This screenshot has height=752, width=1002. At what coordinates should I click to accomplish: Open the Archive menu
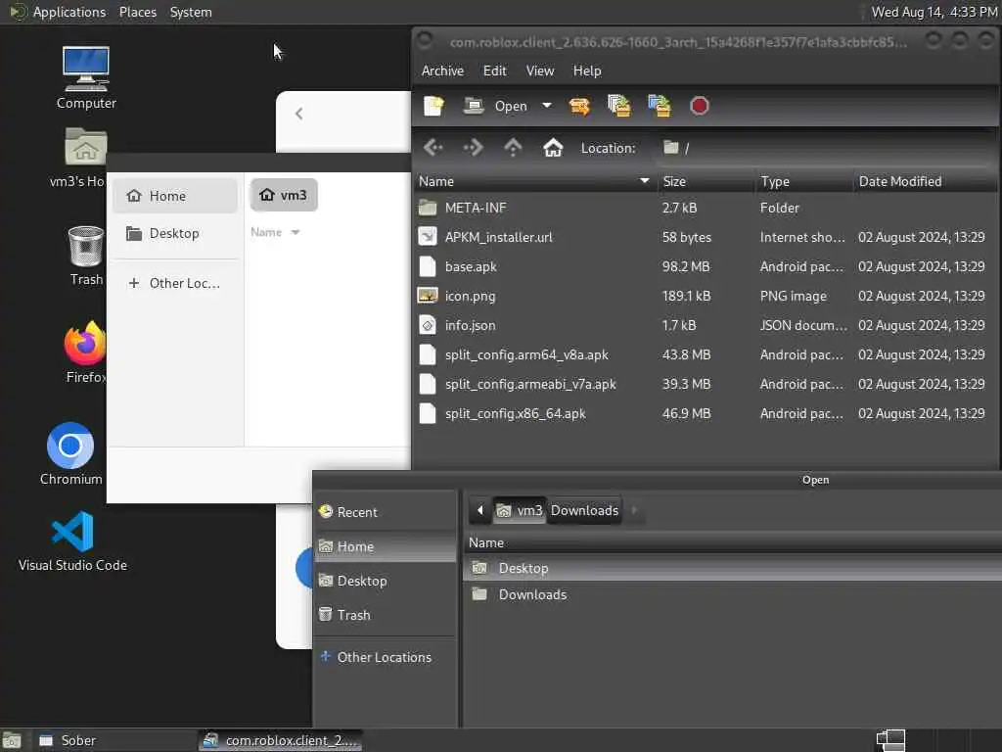pyautogui.click(x=442, y=70)
